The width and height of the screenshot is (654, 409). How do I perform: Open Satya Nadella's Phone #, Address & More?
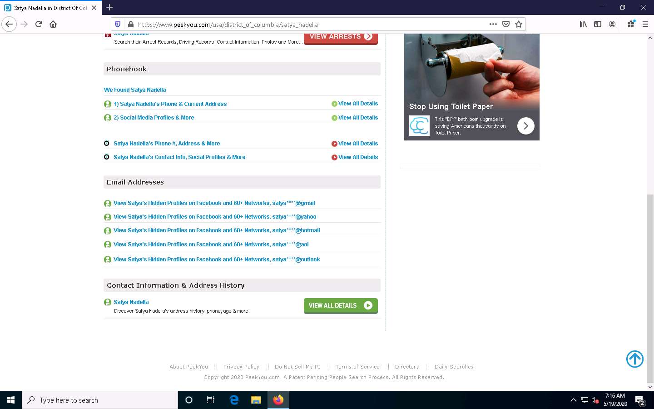167,144
